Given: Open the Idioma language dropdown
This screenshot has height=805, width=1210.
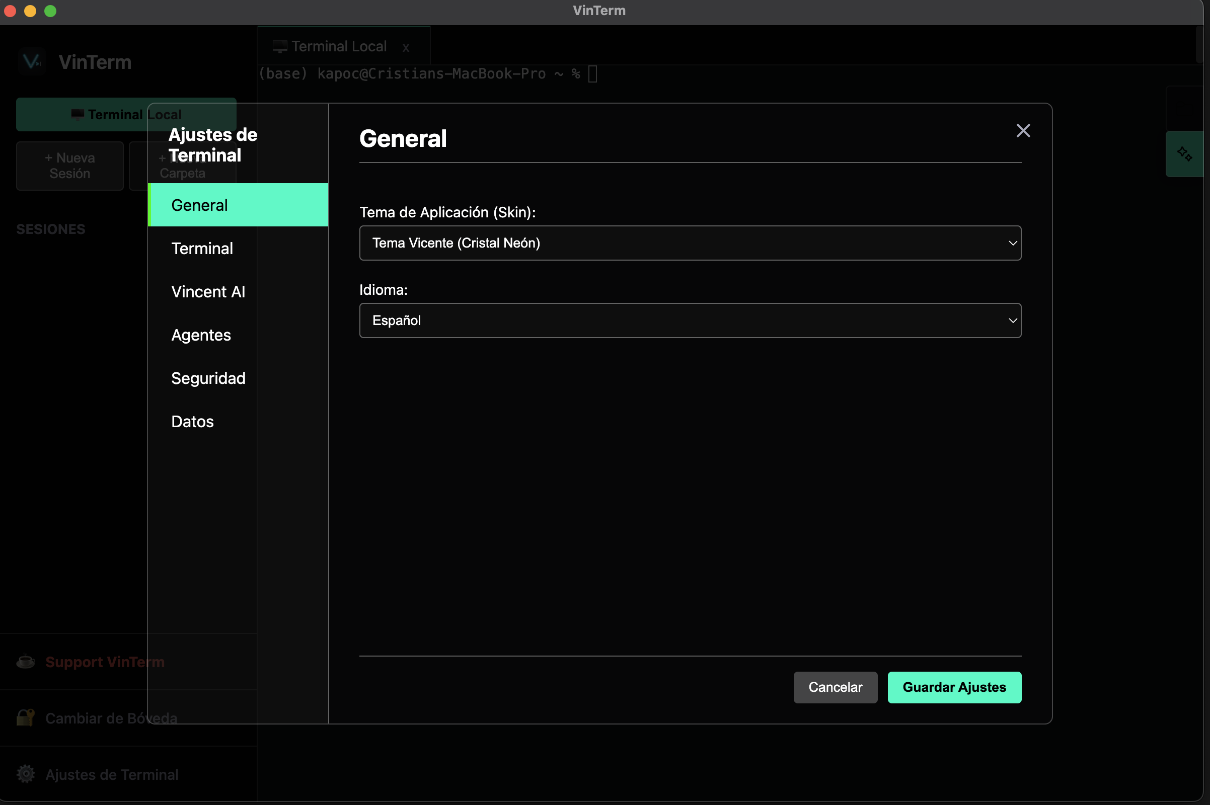Looking at the screenshot, I should [x=690, y=320].
